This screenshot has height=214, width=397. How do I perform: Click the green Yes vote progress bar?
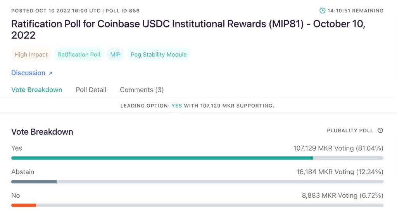162,158
